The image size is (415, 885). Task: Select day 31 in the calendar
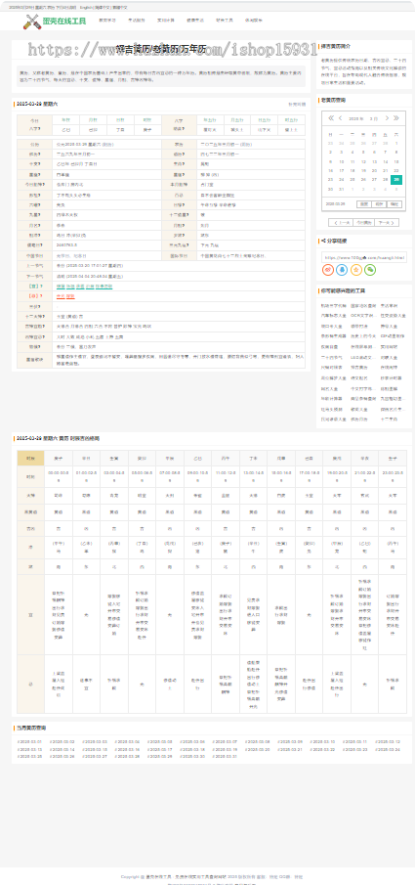tap(342, 189)
